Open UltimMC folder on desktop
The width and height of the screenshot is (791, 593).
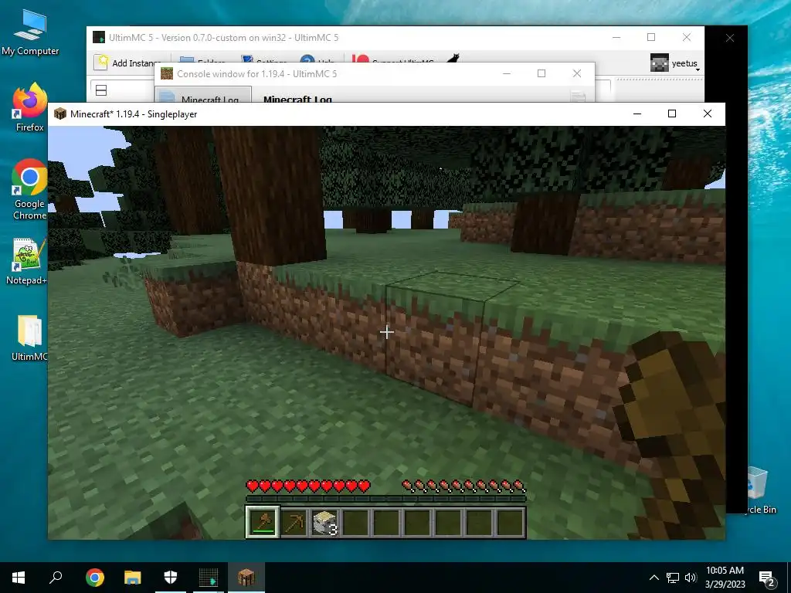[29, 338]
